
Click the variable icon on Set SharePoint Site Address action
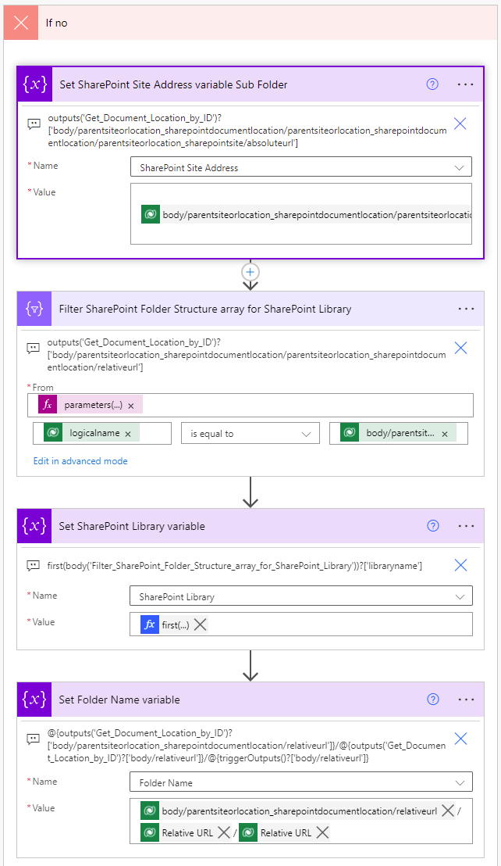[x=34, y=84]
